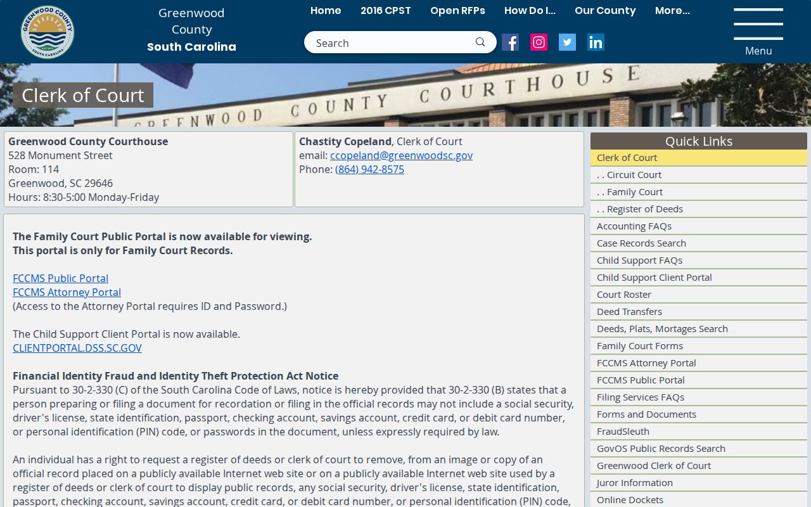Screen dimensions: 811x507
Task: Open the FCCMS Attorney Portal body link
Action: (x=67, y=292)
